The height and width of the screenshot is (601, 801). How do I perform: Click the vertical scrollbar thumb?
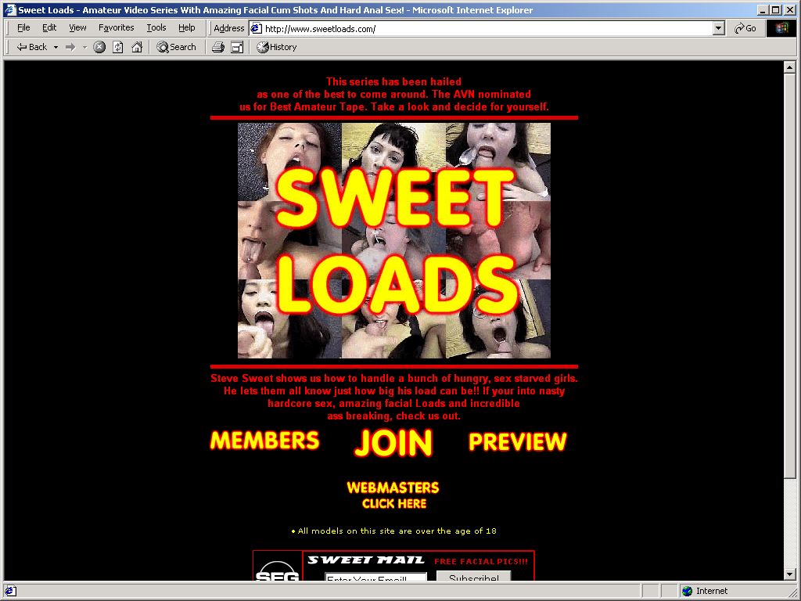(789, 276)
